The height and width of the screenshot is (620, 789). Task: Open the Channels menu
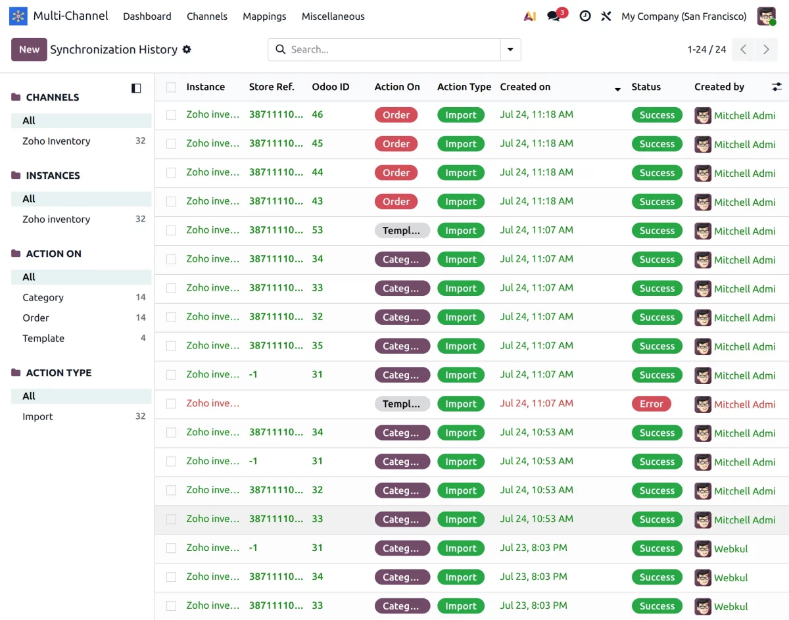(207, 16)
